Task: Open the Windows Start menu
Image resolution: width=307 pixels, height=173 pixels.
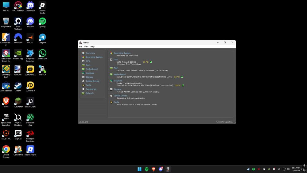Action: [139, 169]
